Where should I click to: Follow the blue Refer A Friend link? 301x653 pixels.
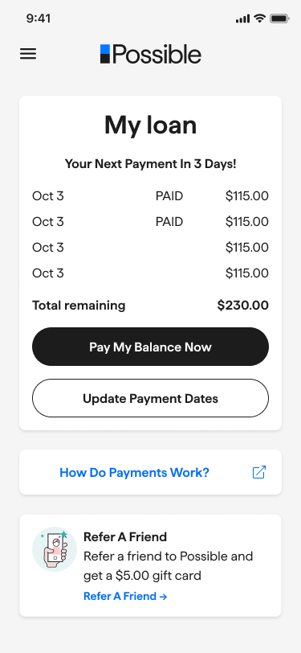[x=125, y=596]
